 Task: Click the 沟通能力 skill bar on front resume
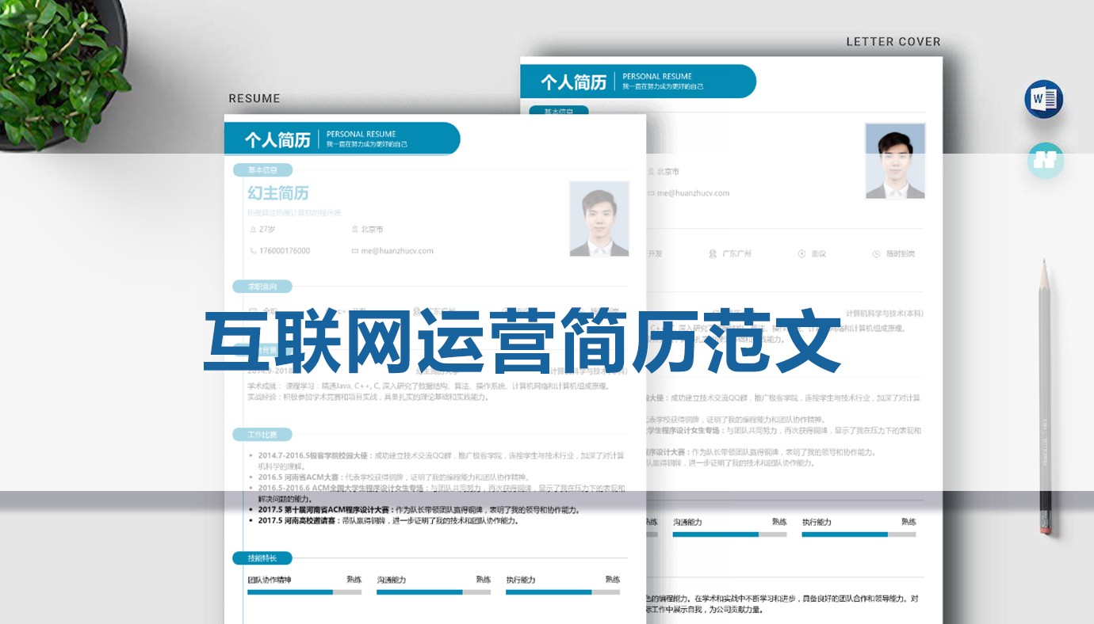[x=434, y=592]
